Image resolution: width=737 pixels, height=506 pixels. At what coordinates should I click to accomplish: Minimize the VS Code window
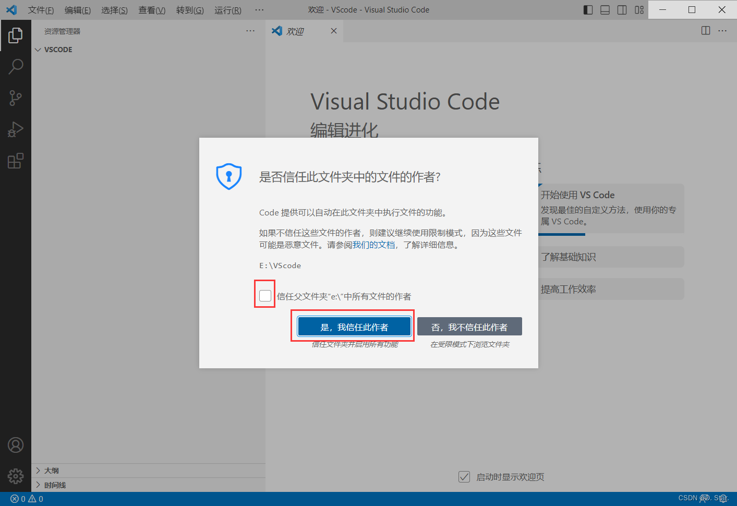663,9
